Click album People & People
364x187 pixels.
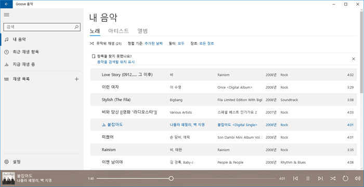click(x=230, y=163)
